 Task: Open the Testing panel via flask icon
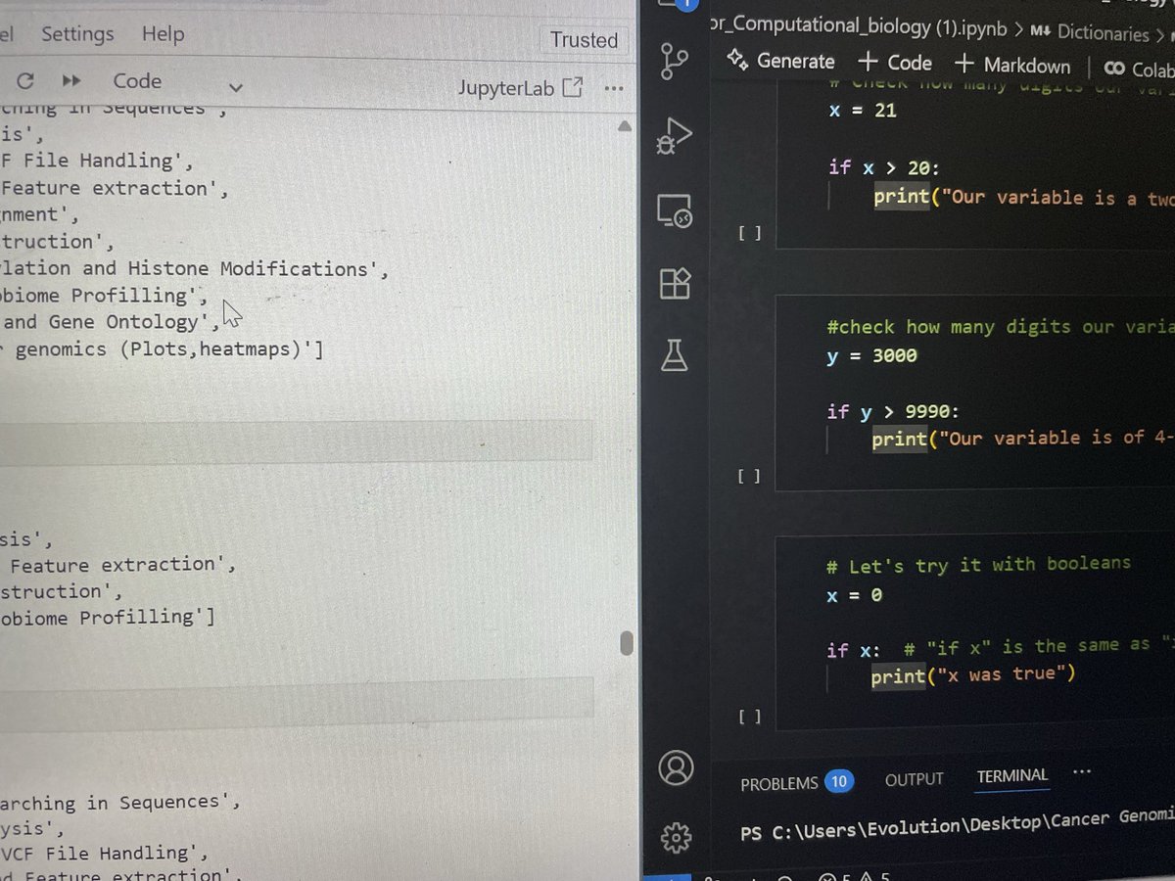[676, 355]
